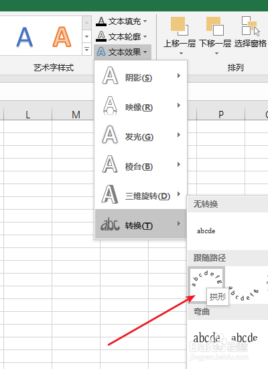Click the 文本效果 text effects button
Viewport: 268px width, 369px height.
click(x=122, y=52)
